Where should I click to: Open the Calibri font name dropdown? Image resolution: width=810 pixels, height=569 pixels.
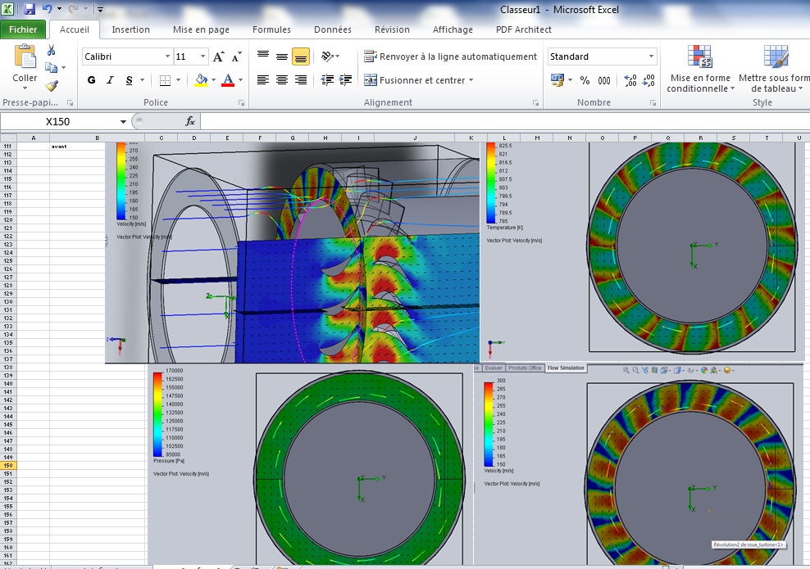[x=167, y=57]
